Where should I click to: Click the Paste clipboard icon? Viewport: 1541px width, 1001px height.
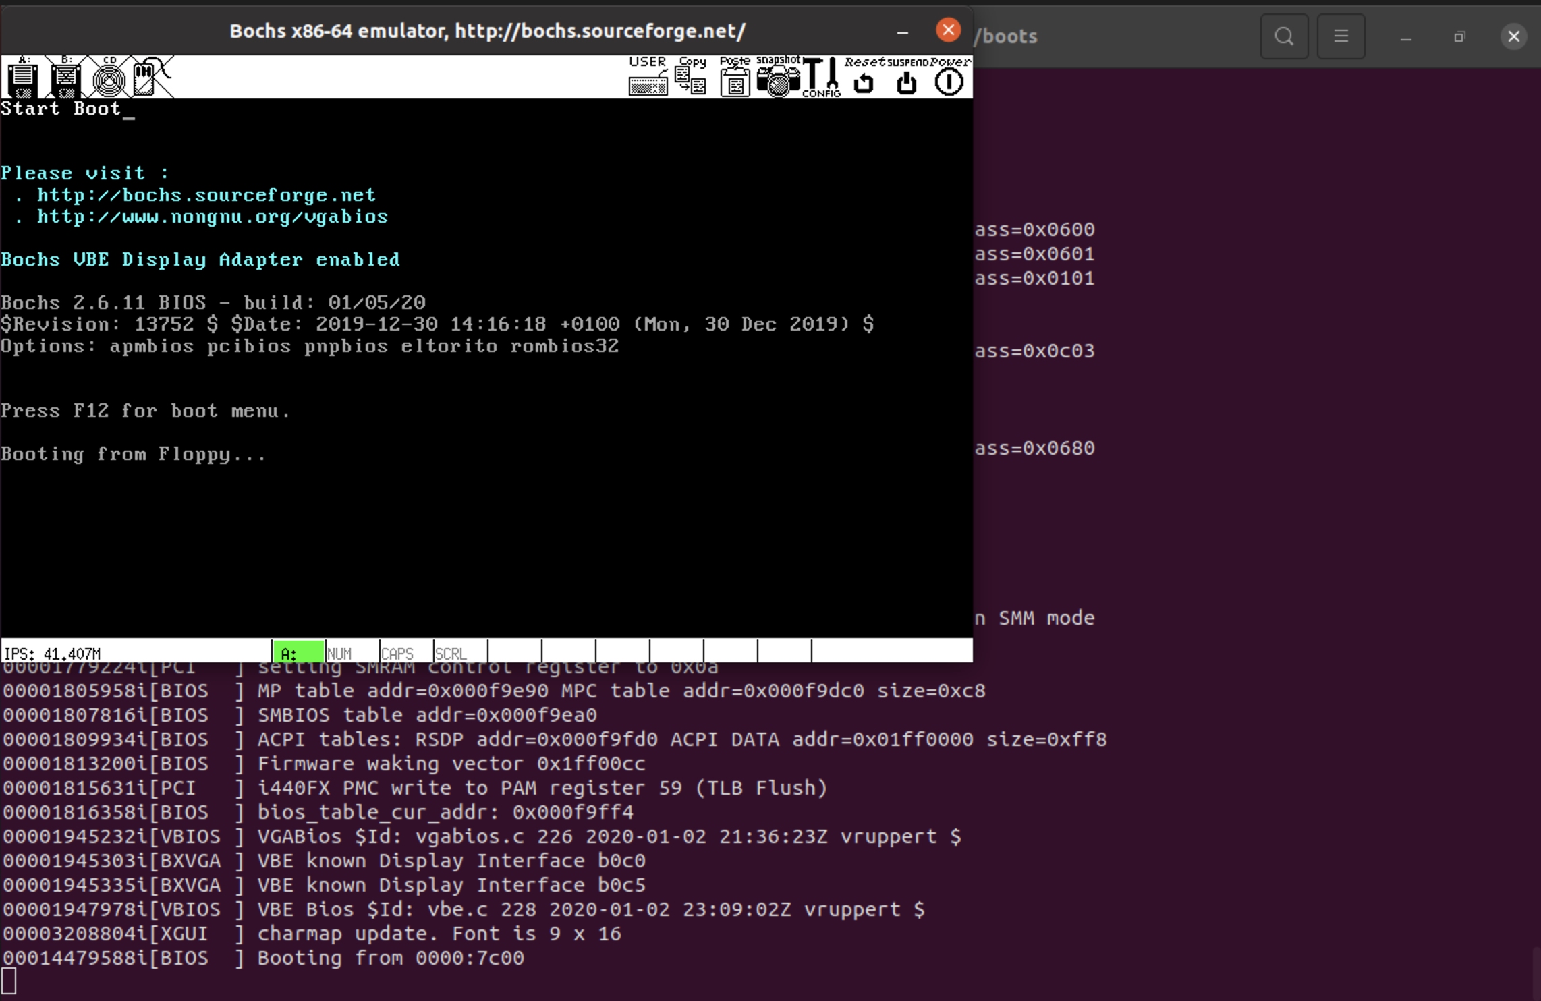(735, 77)
